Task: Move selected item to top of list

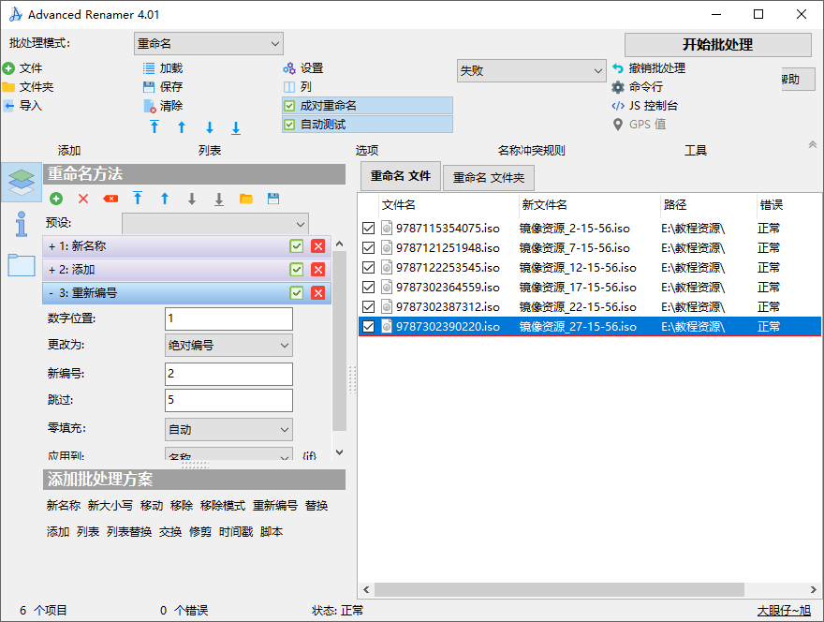Action: (154, 127)
